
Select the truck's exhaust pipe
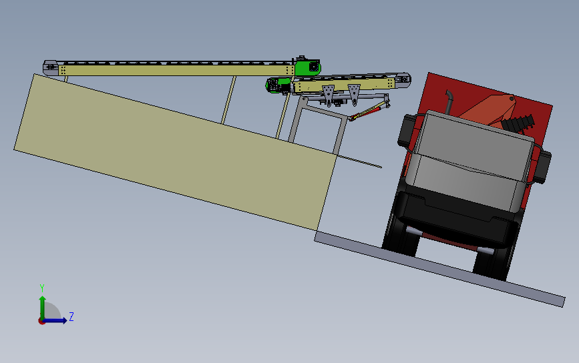pyautogui.click(x=448, y=102)
